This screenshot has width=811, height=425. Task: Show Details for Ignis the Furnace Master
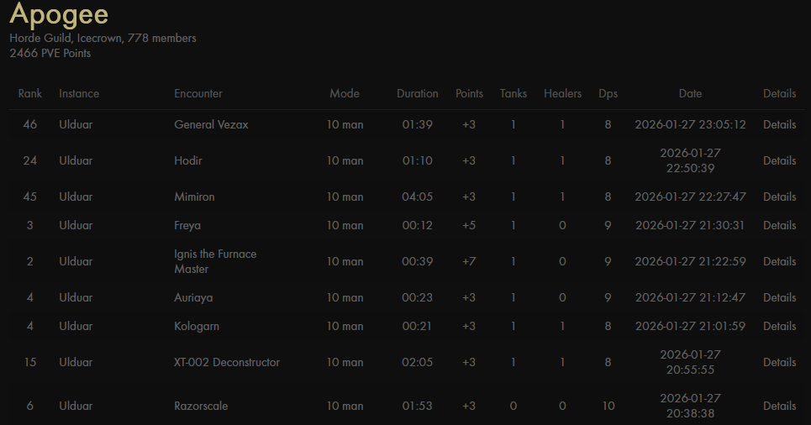[x=779, y=261]
